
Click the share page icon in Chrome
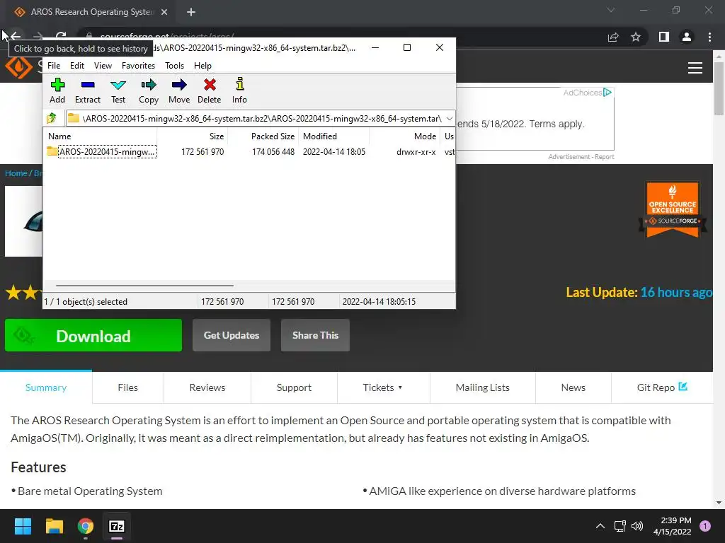click(x=613, y=37)
